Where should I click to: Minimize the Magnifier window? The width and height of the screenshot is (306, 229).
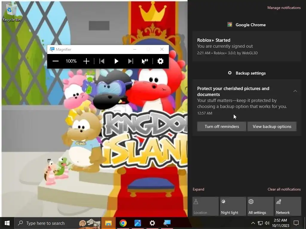(135, 49)
